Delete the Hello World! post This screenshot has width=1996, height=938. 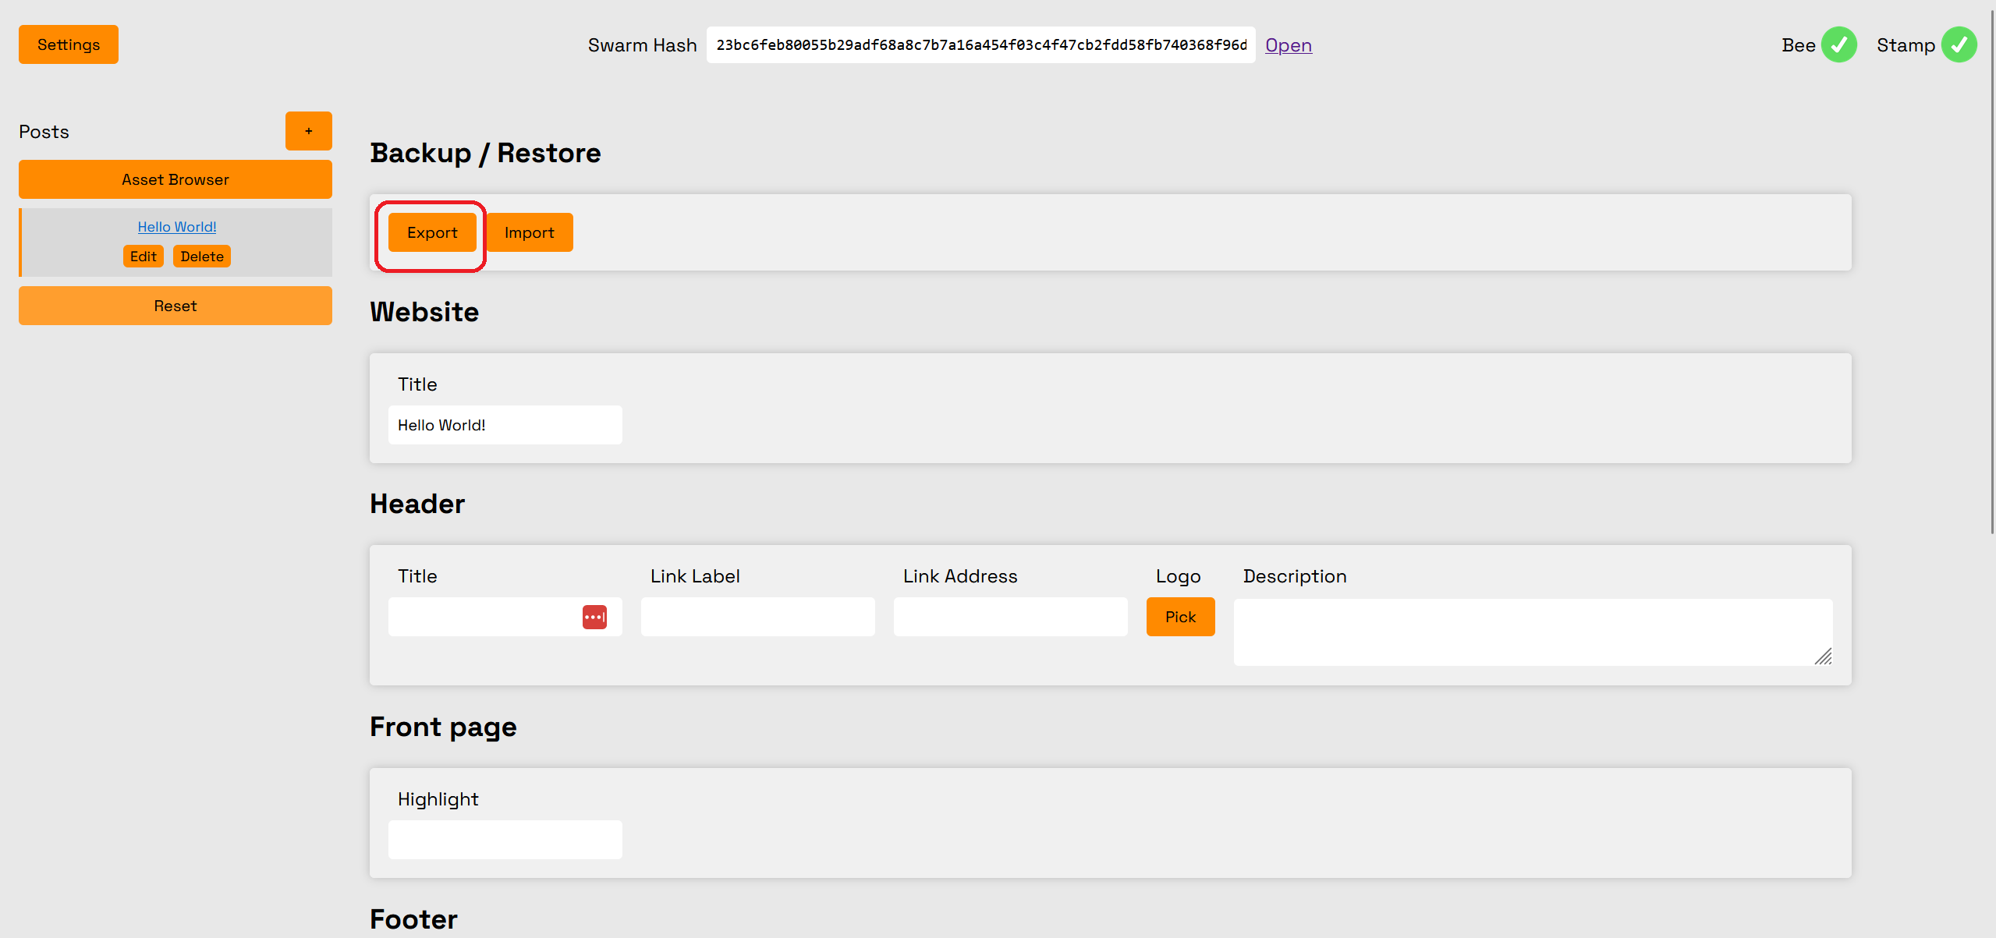201,257
